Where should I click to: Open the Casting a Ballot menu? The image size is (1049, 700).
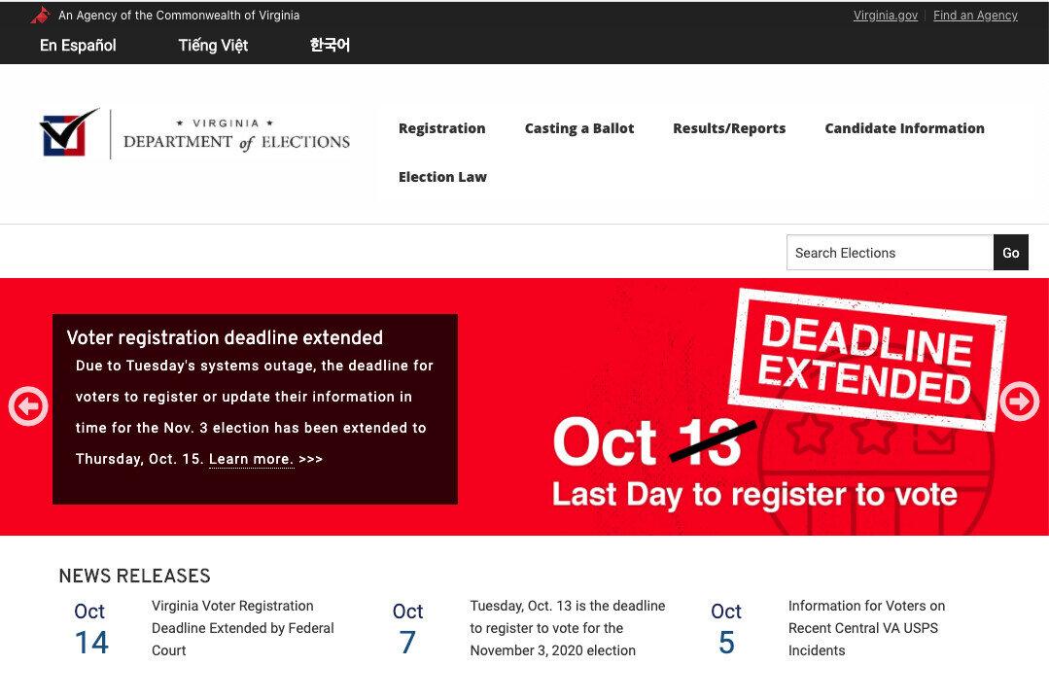click(578, 127)
